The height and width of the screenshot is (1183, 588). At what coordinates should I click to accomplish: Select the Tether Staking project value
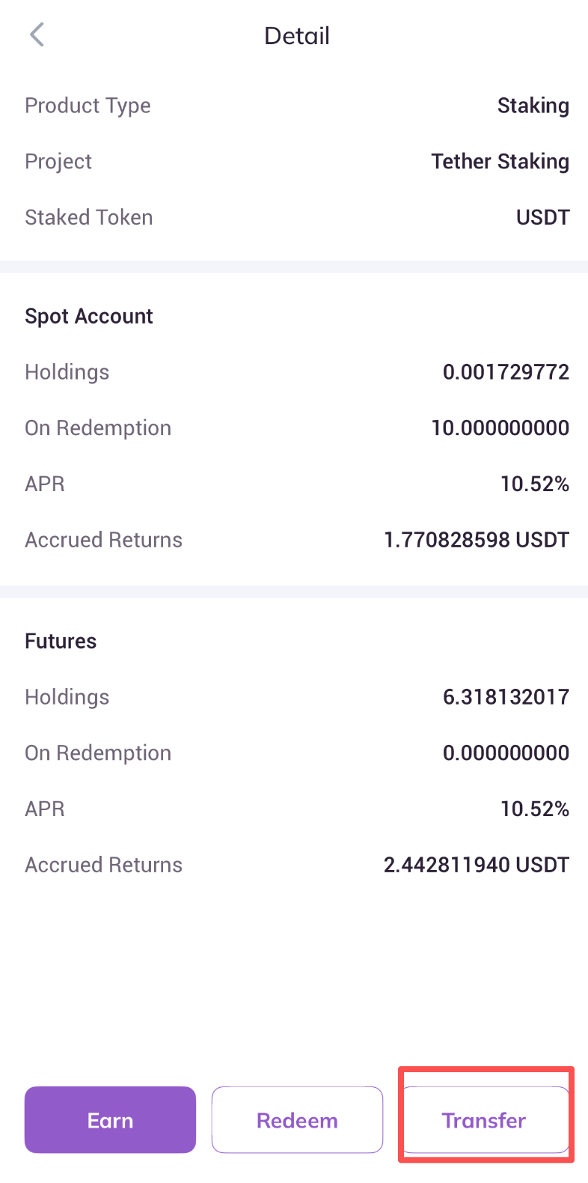(500, 162)
